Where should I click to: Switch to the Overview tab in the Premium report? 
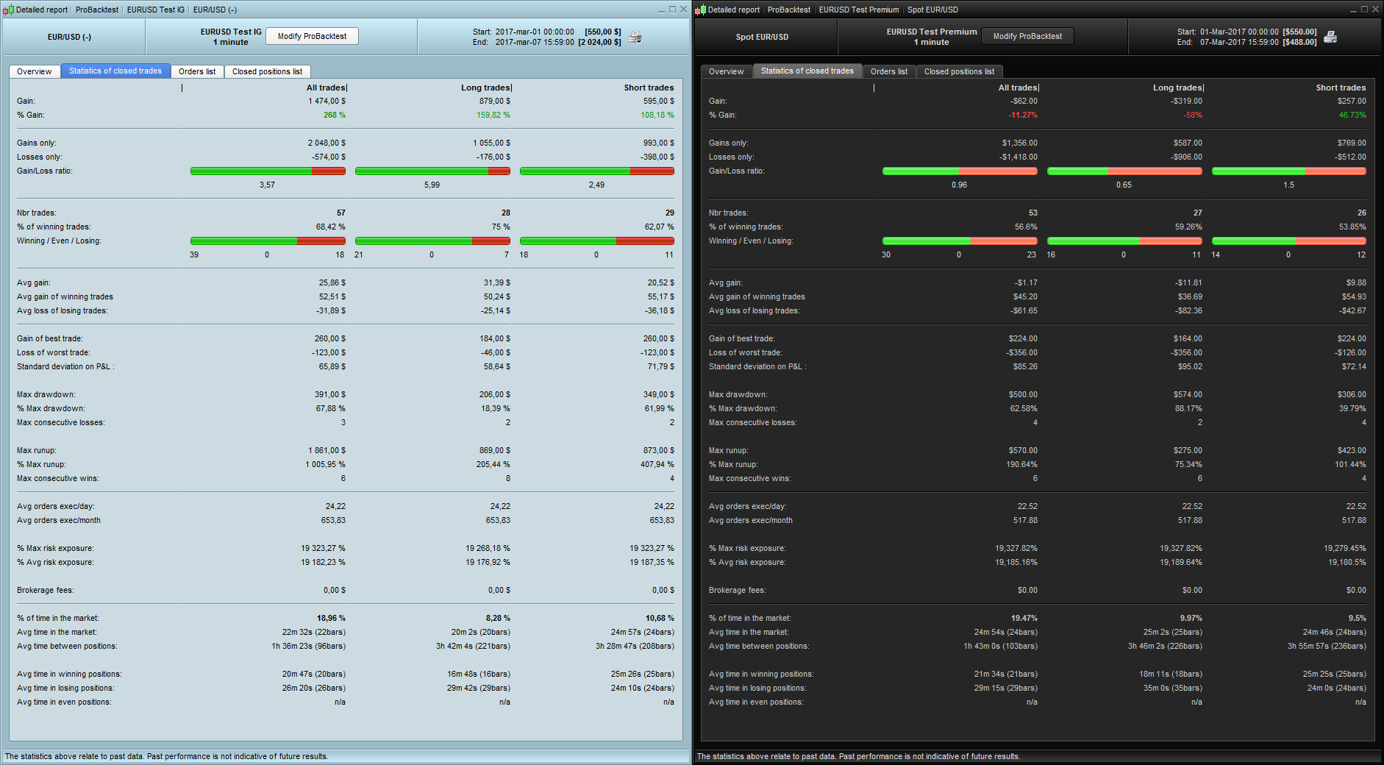pos(727,71)
